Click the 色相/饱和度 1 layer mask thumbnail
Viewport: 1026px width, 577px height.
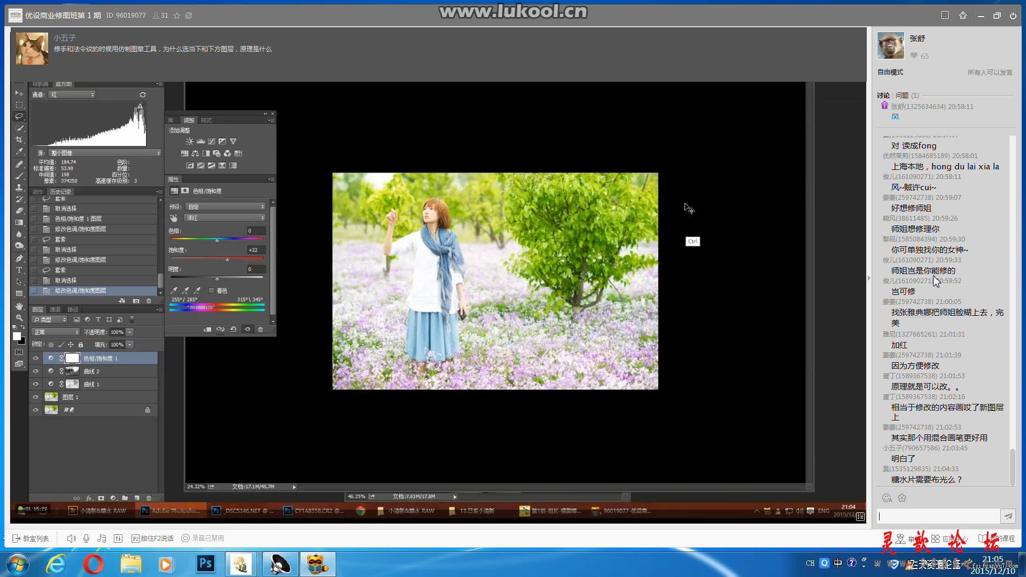coord(72,358)
